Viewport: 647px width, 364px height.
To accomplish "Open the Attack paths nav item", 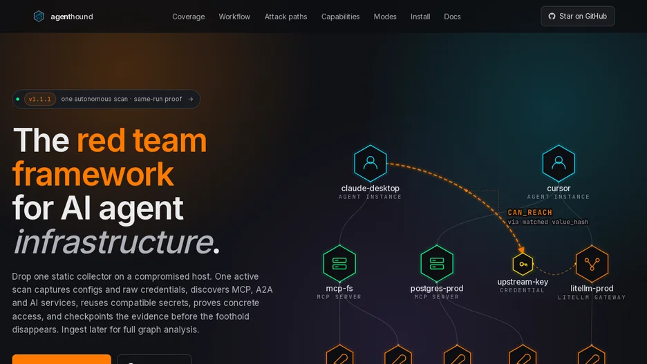I will click(285, 17).
